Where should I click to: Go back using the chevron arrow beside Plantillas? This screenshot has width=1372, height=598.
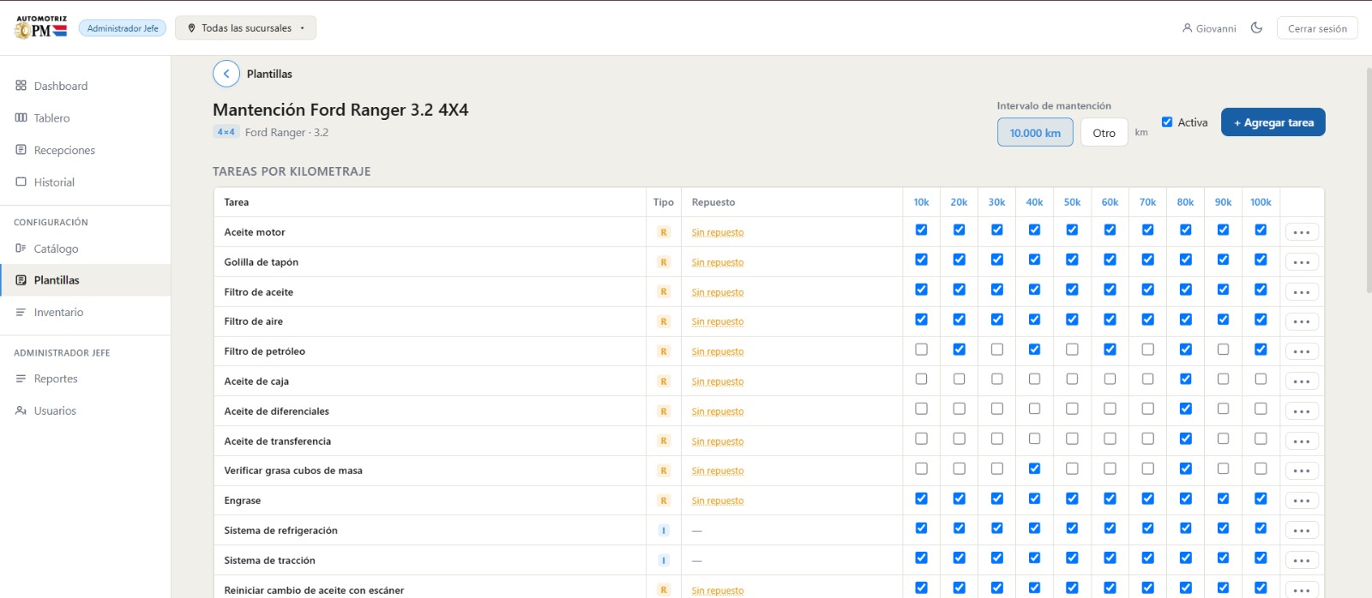[x=226, y=74]
